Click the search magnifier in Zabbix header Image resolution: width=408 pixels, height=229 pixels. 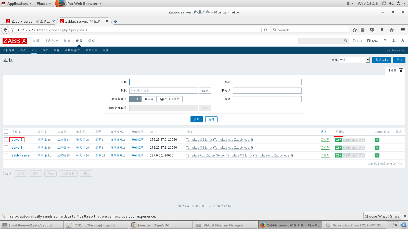pyautogui.click(x=346, y=41)
